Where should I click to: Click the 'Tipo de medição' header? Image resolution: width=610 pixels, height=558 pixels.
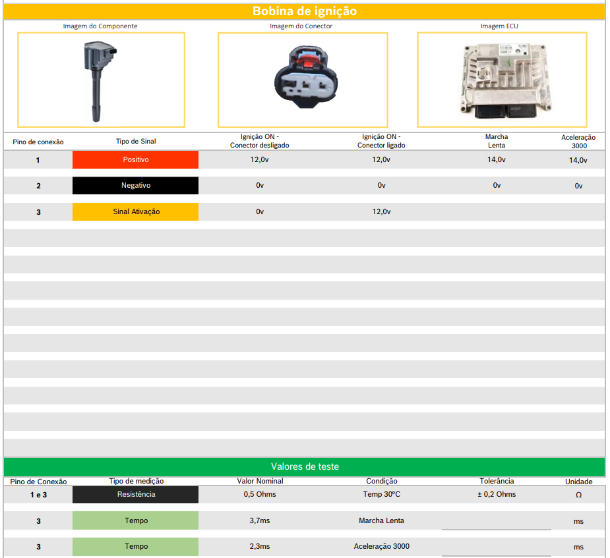pyautogui.click(x=137, y=481)
